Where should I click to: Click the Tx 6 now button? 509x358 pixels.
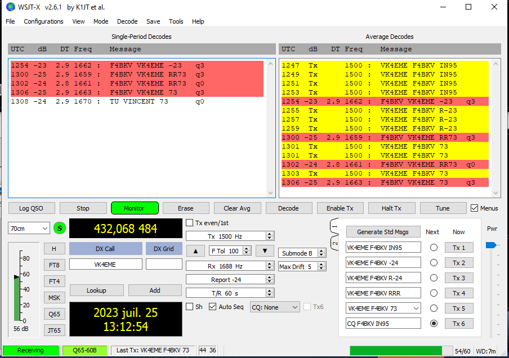[459, 324]
